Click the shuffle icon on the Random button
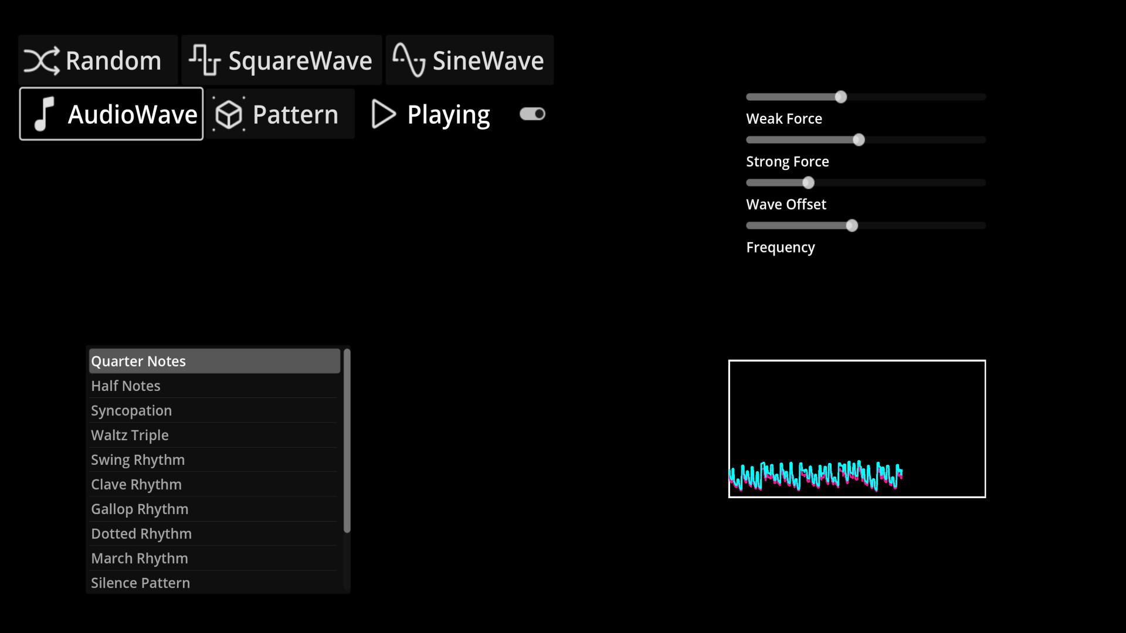The image size is (1126, 633). pyautogui.click(x=42, y=60)
